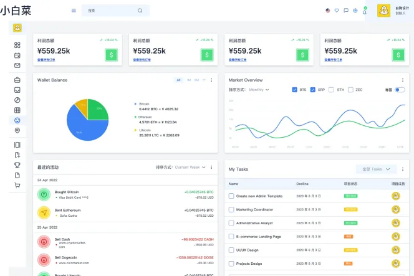Uncheck the BTS checkbox in Market Overview
Screen dimensions: 414x276
pos(294,90)
